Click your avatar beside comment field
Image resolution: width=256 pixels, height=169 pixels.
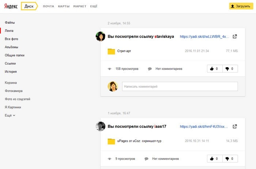tap(113, 87)
